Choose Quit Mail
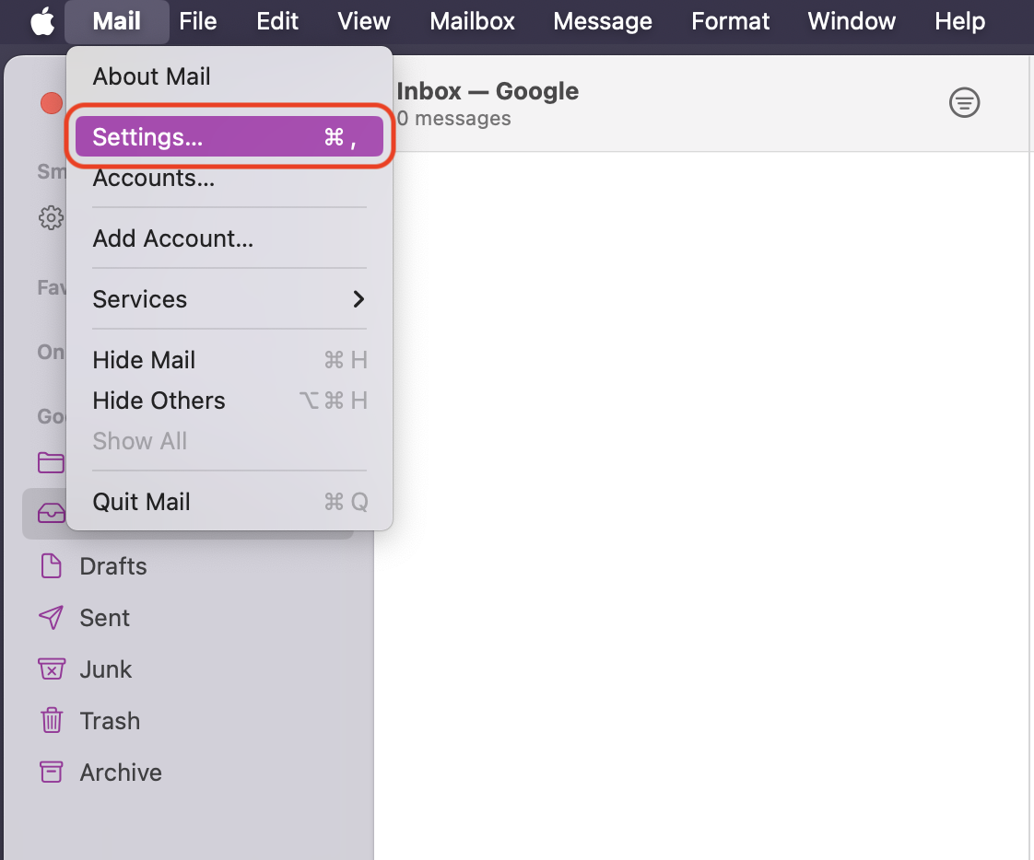The width and height of the screenshot is (1034, 860). pos(229,502)
